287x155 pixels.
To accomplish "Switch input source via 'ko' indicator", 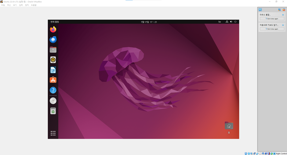I will click(x=220, y=22).
